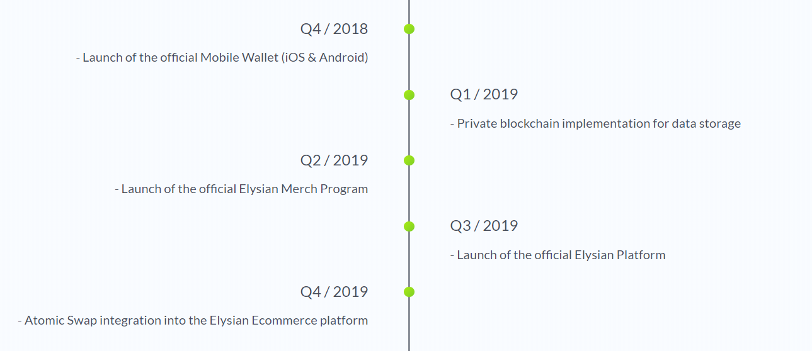This screenshot has width=812, height=351.
Task: Click the Q2 / 2019 heading
Action: 334,160
